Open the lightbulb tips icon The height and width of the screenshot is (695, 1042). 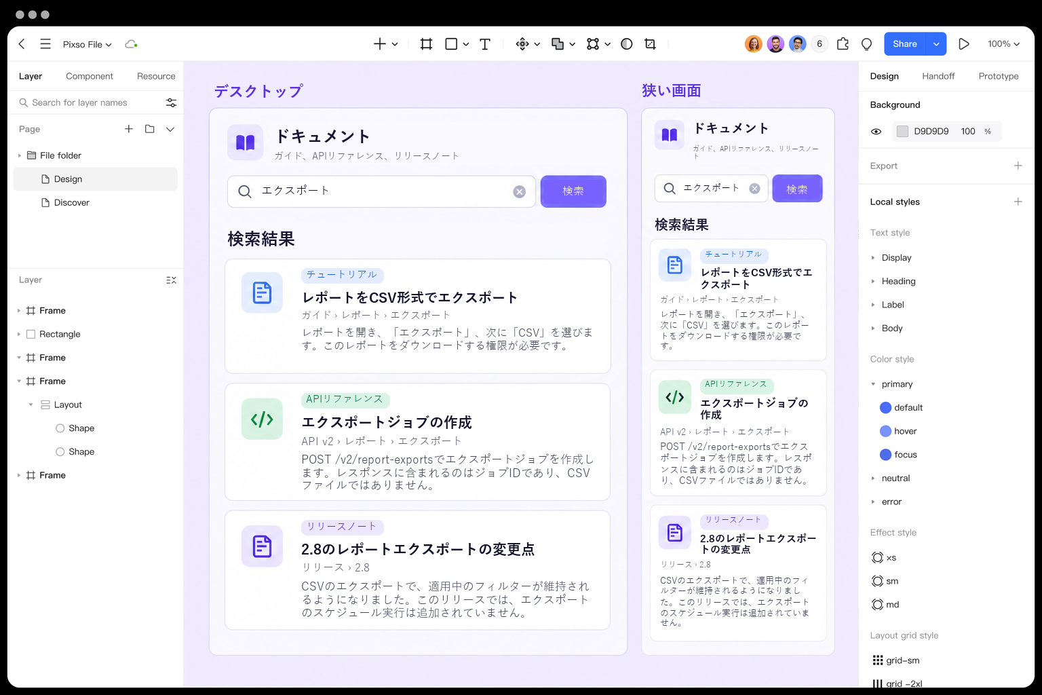(866, 44)
